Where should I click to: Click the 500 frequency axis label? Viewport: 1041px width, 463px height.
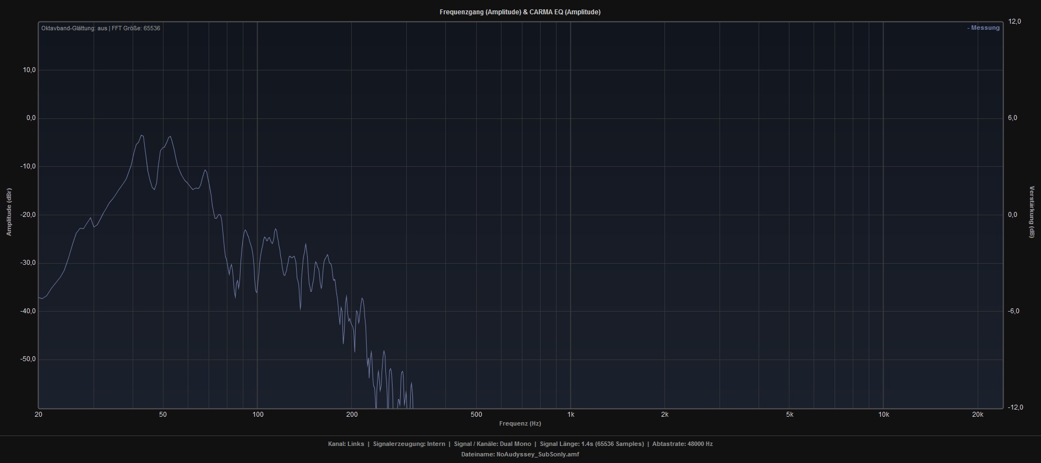coord(476,415)
